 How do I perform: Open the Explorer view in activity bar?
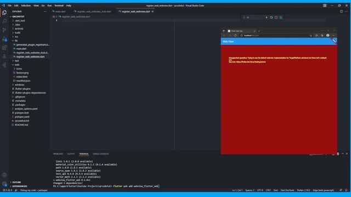pos(4,13)
